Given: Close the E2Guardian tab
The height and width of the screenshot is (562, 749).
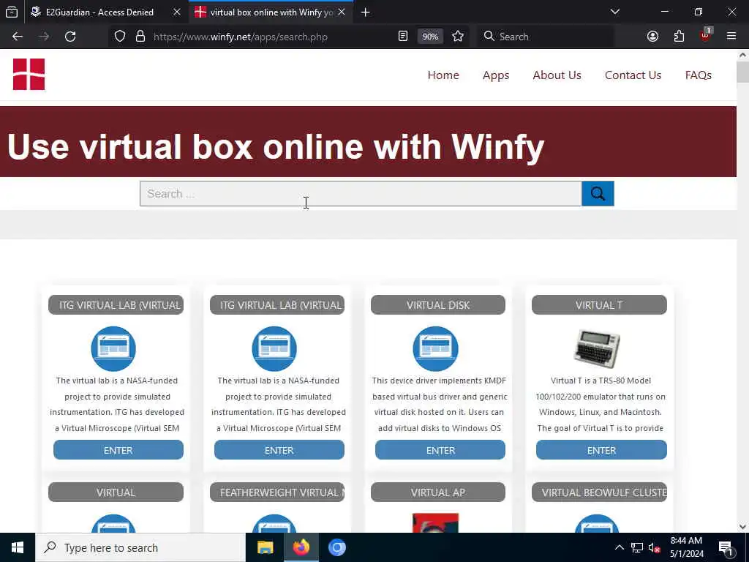Looking at the screenshot, I should (x=177, y=12).
